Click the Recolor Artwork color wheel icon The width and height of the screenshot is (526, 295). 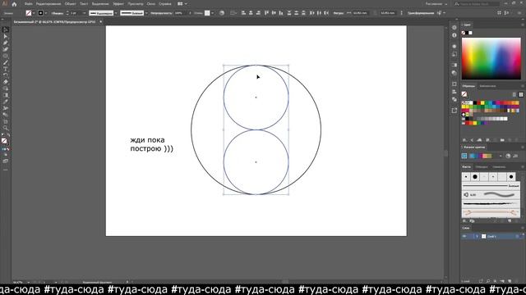point(222,13)
